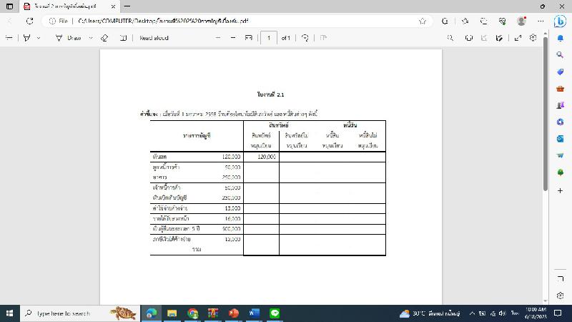Click the Read aloud button
This screenshot has width=572, height=322.
click(153, 38)
